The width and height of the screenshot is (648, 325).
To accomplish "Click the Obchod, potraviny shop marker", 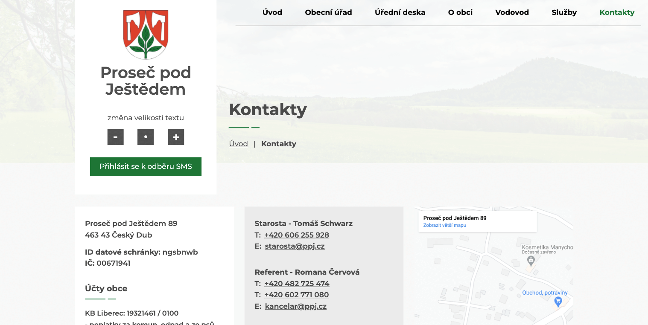I will click(558, 302).
